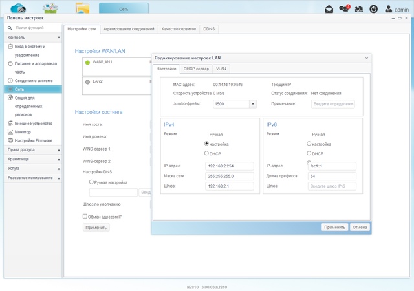Image resolution: width=414 pixels, height=291 pixels.
Task: Click the Сеть taskbar window tab
Action: point(124,8)
